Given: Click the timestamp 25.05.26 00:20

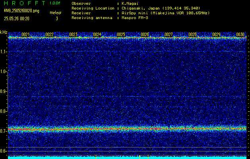Looking at the screenshot, I should [17, 19].
